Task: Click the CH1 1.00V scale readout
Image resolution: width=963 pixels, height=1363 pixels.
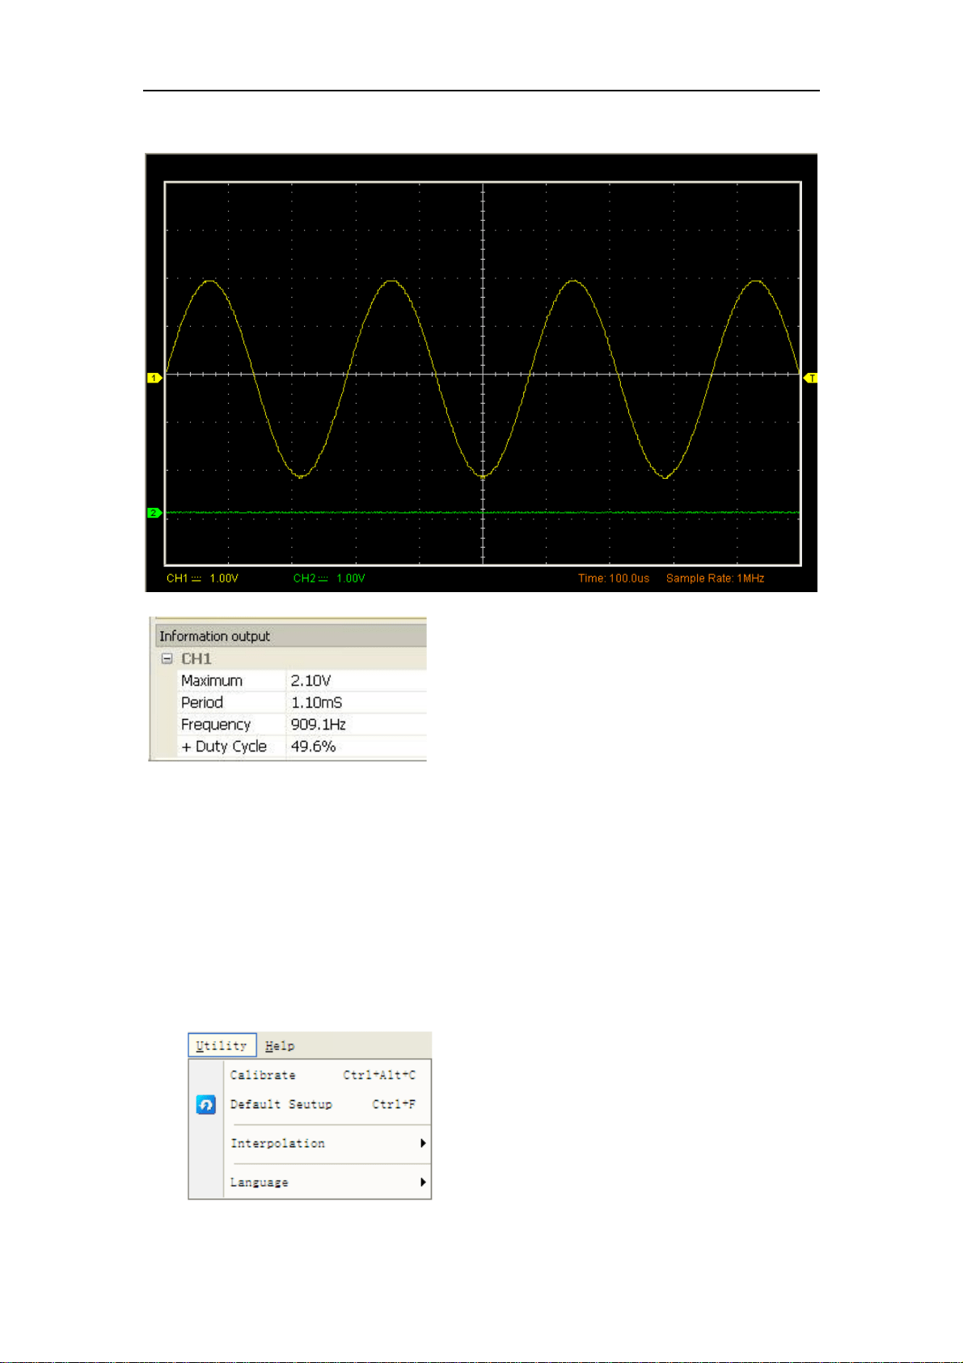Action: 202,578
